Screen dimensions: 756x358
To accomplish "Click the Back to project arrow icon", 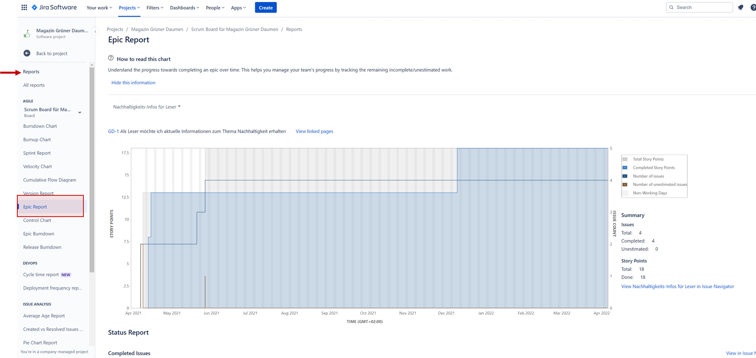I will (x=27, y=53).
